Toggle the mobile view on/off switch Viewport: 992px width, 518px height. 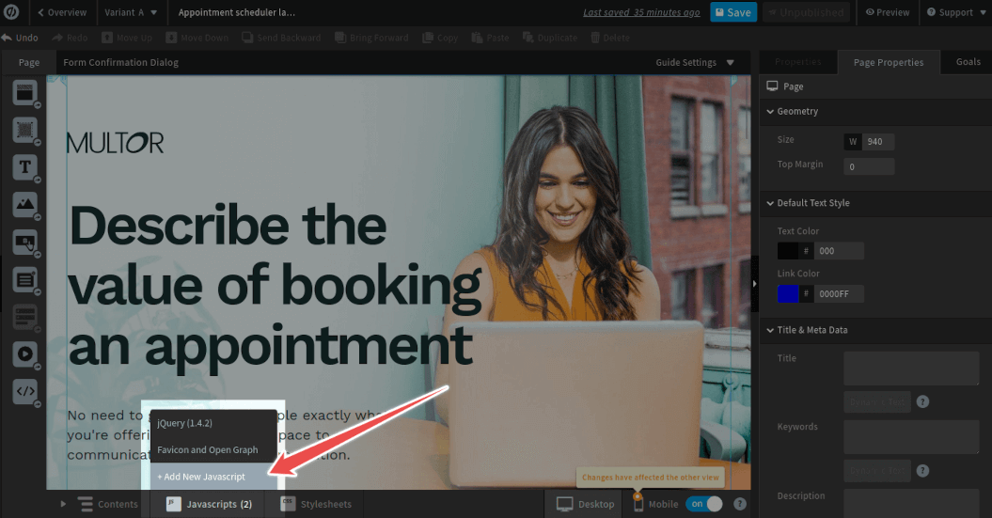point(704,504)
